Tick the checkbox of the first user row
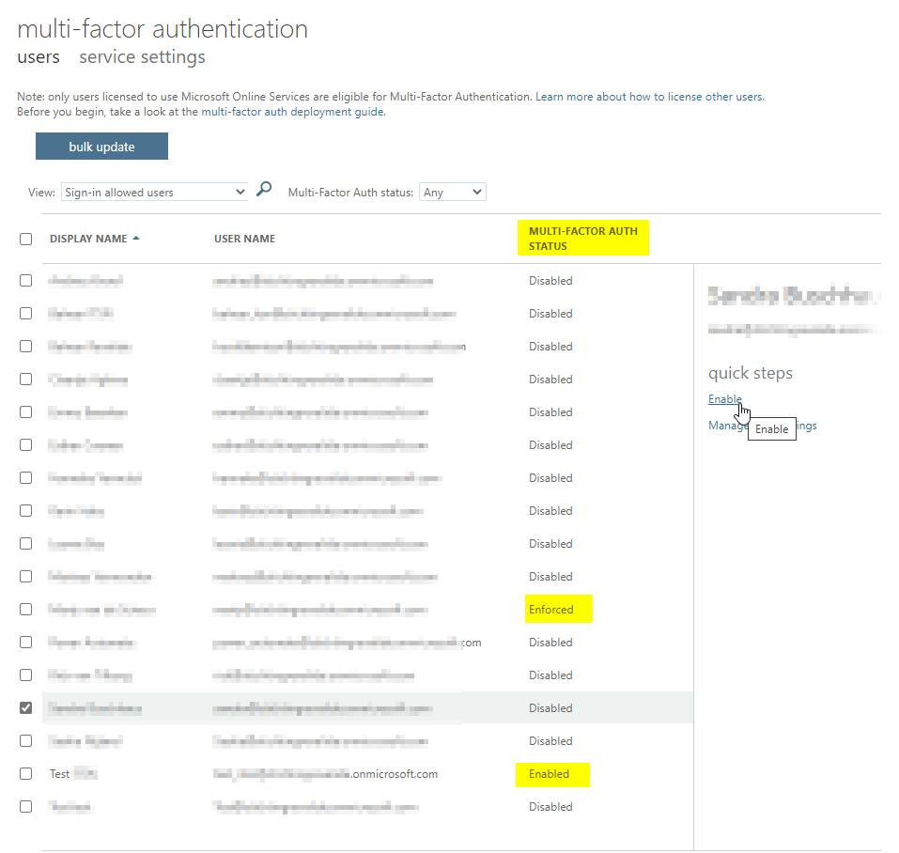The width and height of the screenshot is (899, 853). [25, 280]
